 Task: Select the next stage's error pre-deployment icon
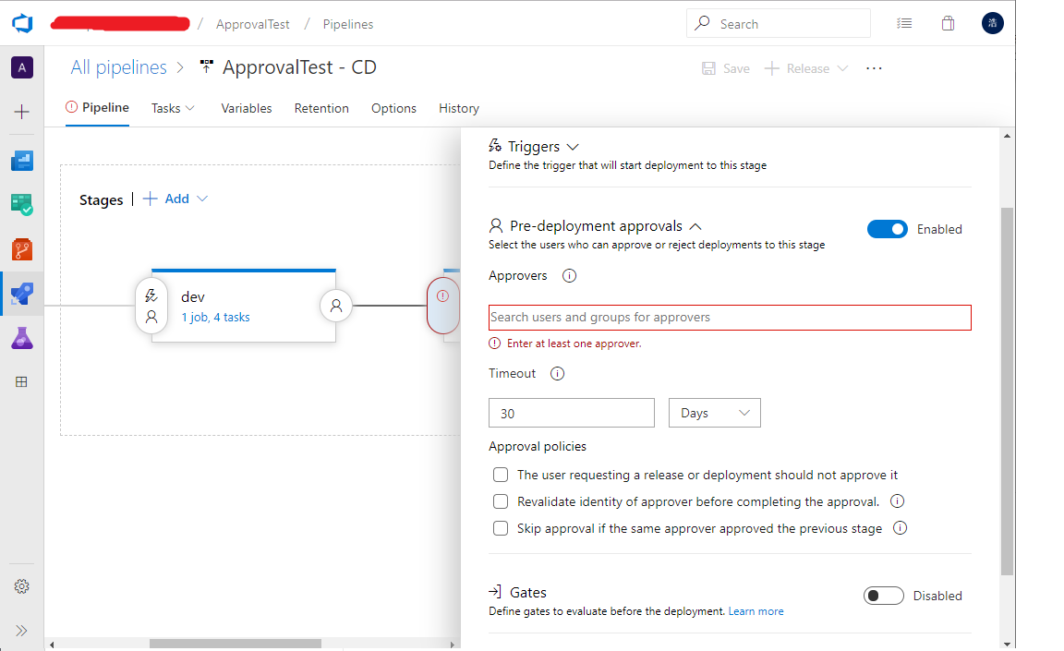(x=443, y=305)
